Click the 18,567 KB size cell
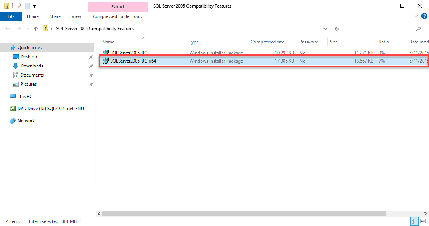429x226 pixels. tap(364, 61)
